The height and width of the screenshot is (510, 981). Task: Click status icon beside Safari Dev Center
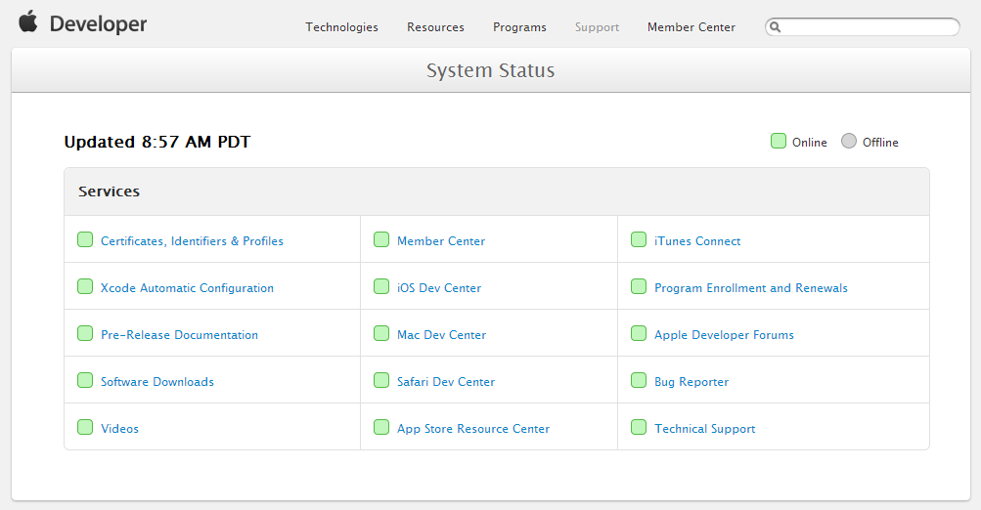coord(381,380)
